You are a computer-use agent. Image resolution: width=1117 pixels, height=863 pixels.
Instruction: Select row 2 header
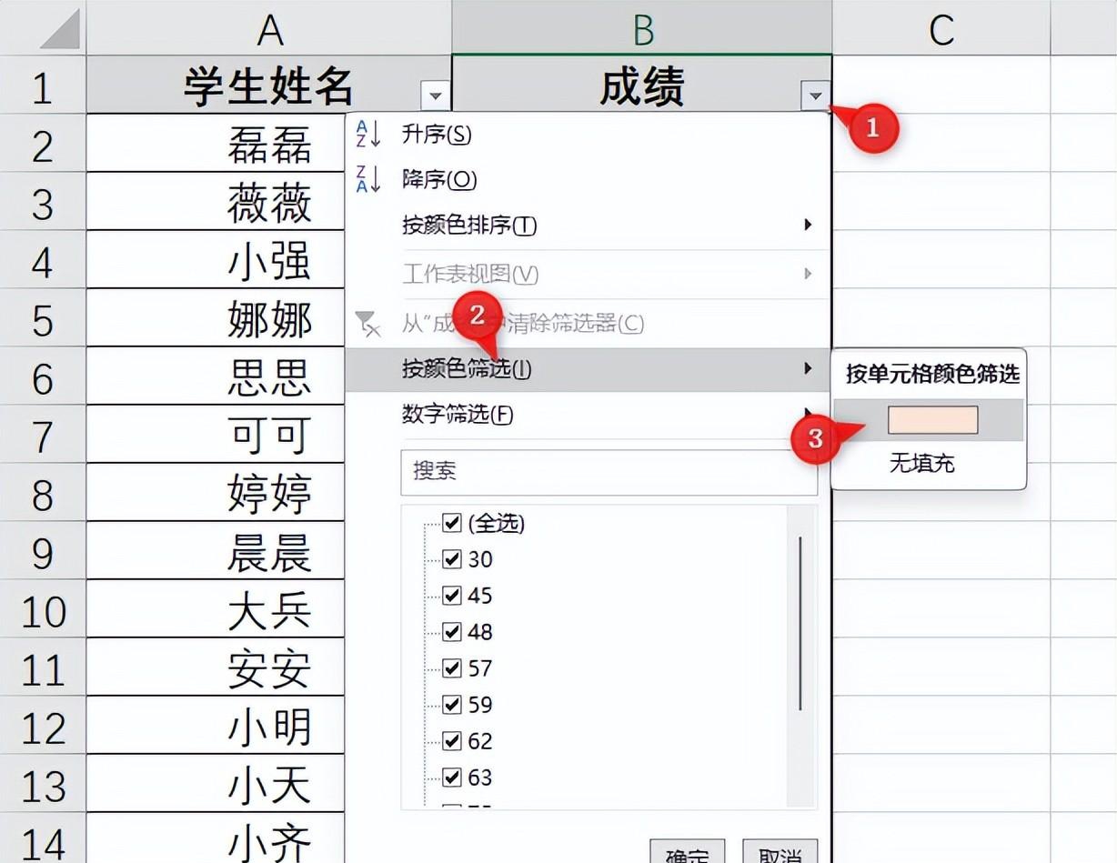43,144
